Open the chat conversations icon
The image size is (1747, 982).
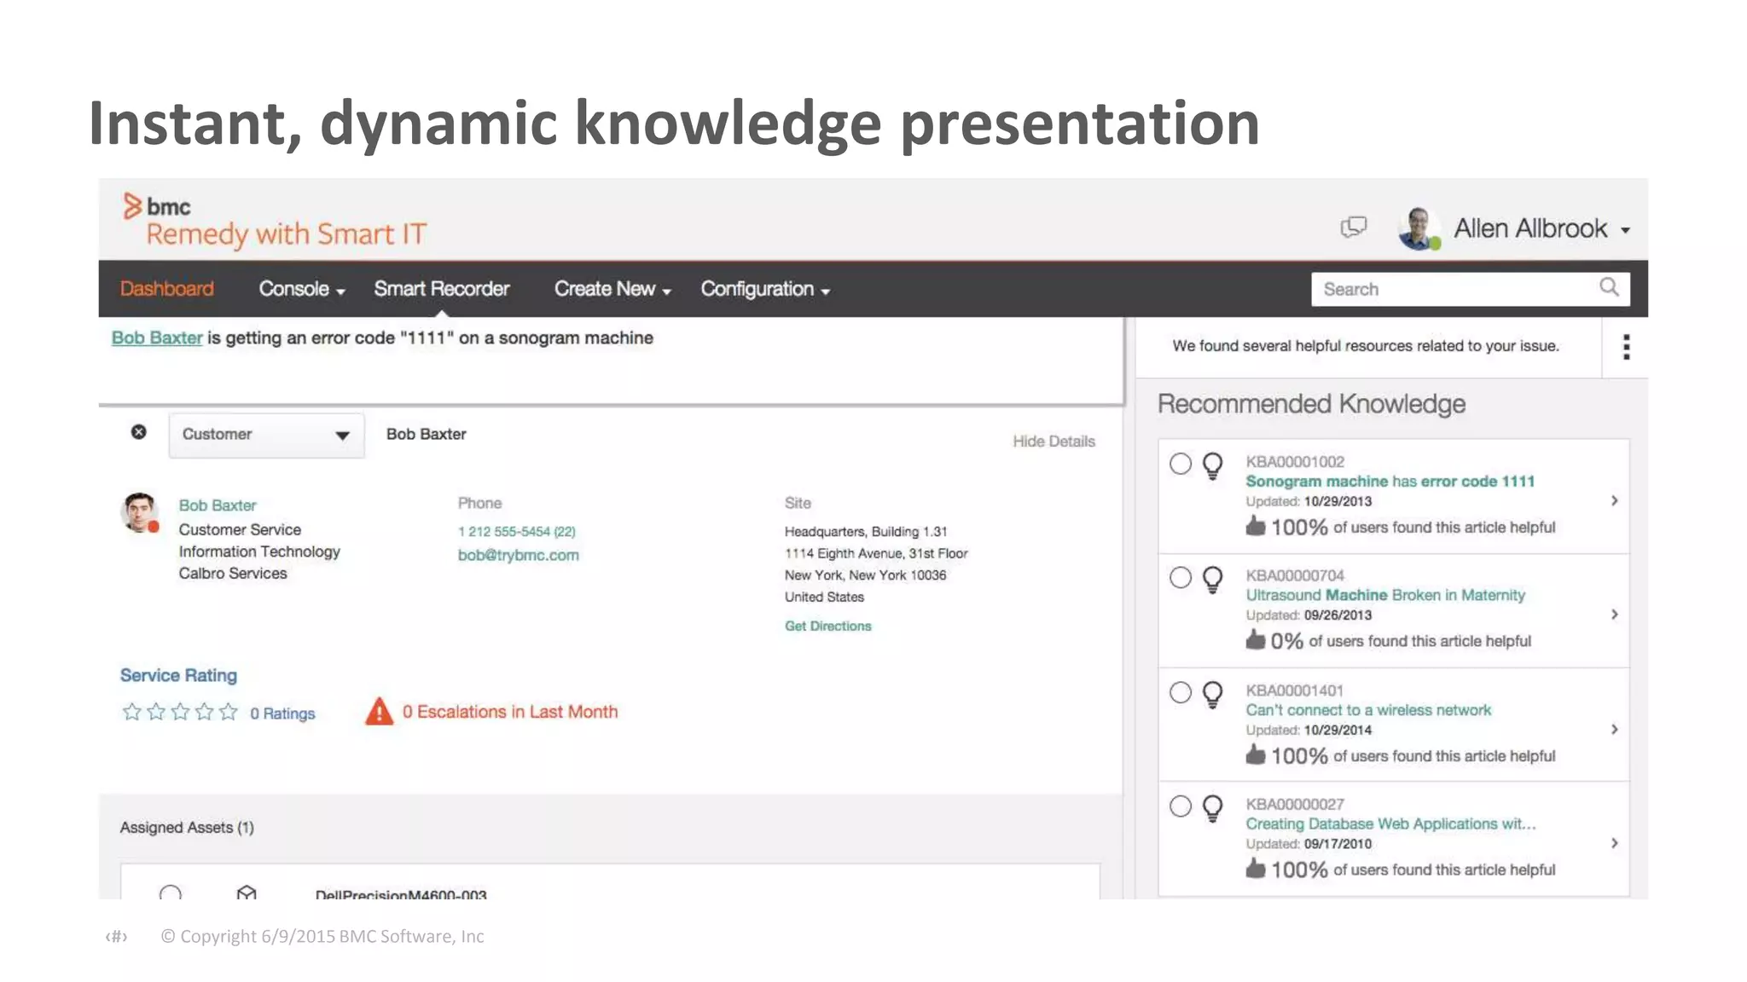pyautogui.click(x=1353, y=227)
